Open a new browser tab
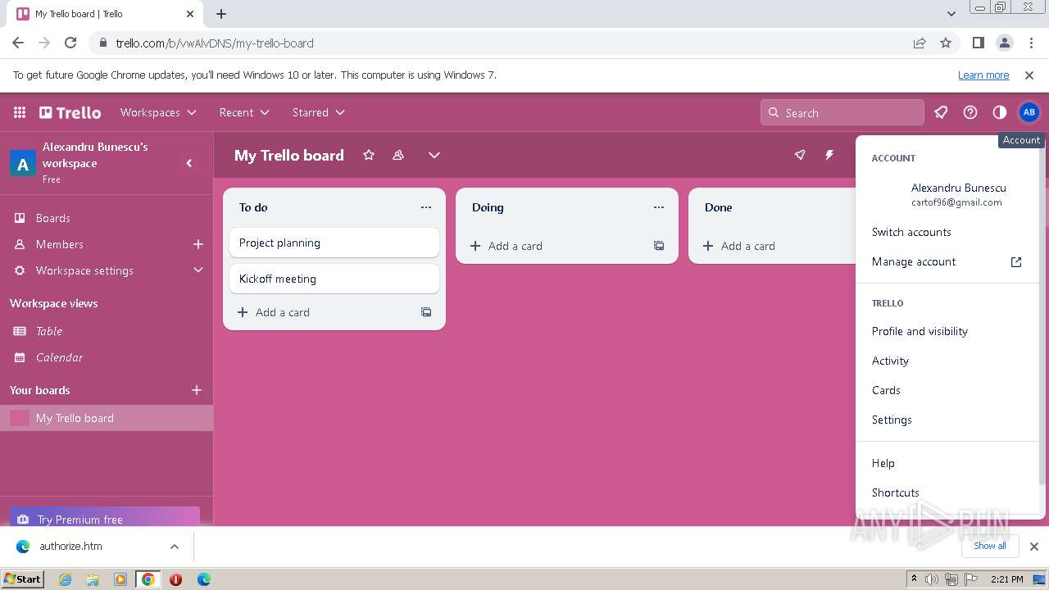The height and width of the screenshot is (590, 1049). pyautogui.click(x=221, y=14)
